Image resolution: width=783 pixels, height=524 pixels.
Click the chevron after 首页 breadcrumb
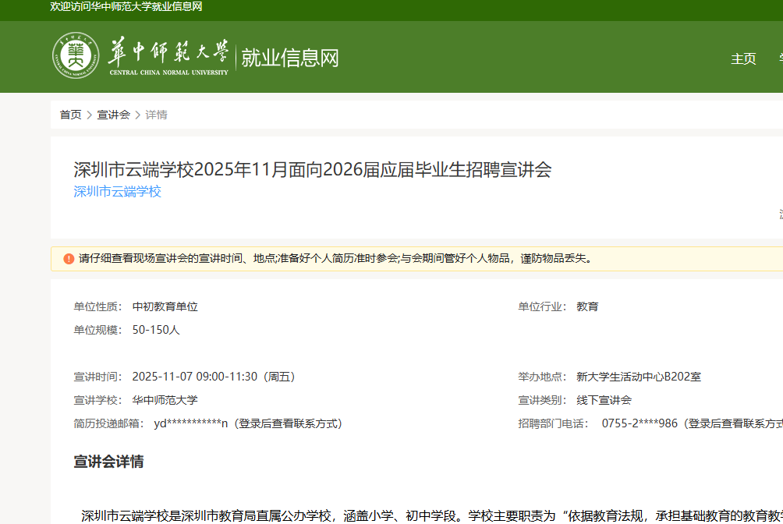tap(90, 115)
